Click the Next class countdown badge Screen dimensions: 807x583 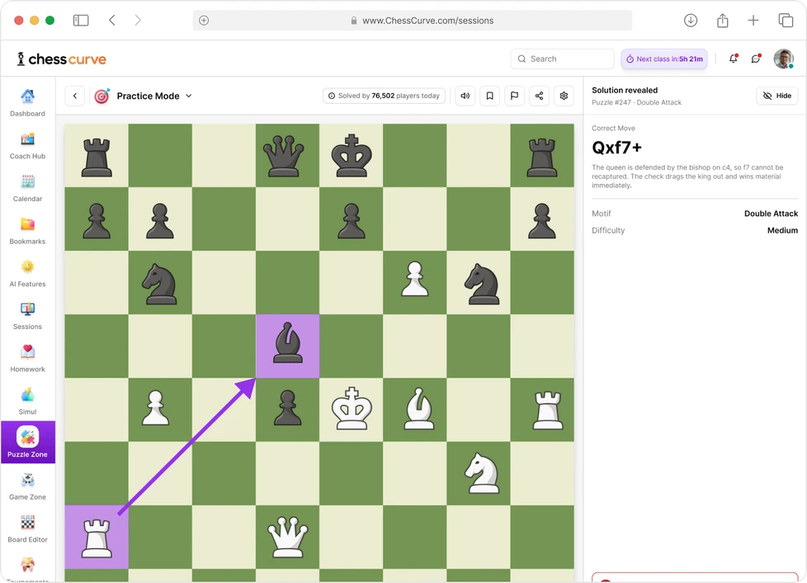point(664,59)
